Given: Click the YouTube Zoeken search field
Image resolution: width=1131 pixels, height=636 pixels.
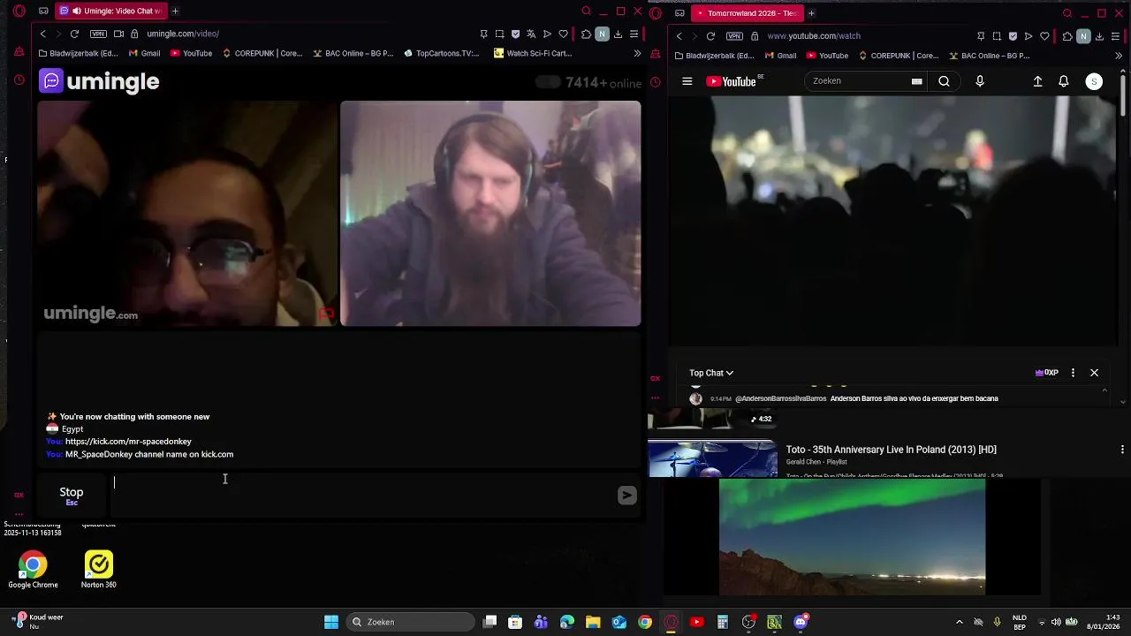Looking at the screenshot, I should click(x=857, y=81).
